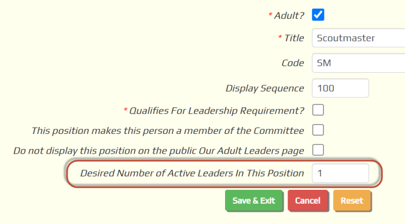405x224 pixels.
Task: Click the Title label text
Action: (294, 38)
